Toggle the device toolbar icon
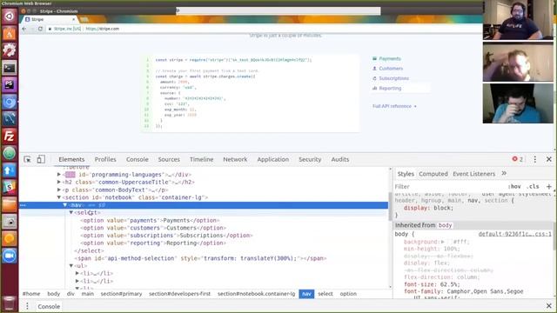This screenshot has width=557, height=313. click(x=41, y=159)
